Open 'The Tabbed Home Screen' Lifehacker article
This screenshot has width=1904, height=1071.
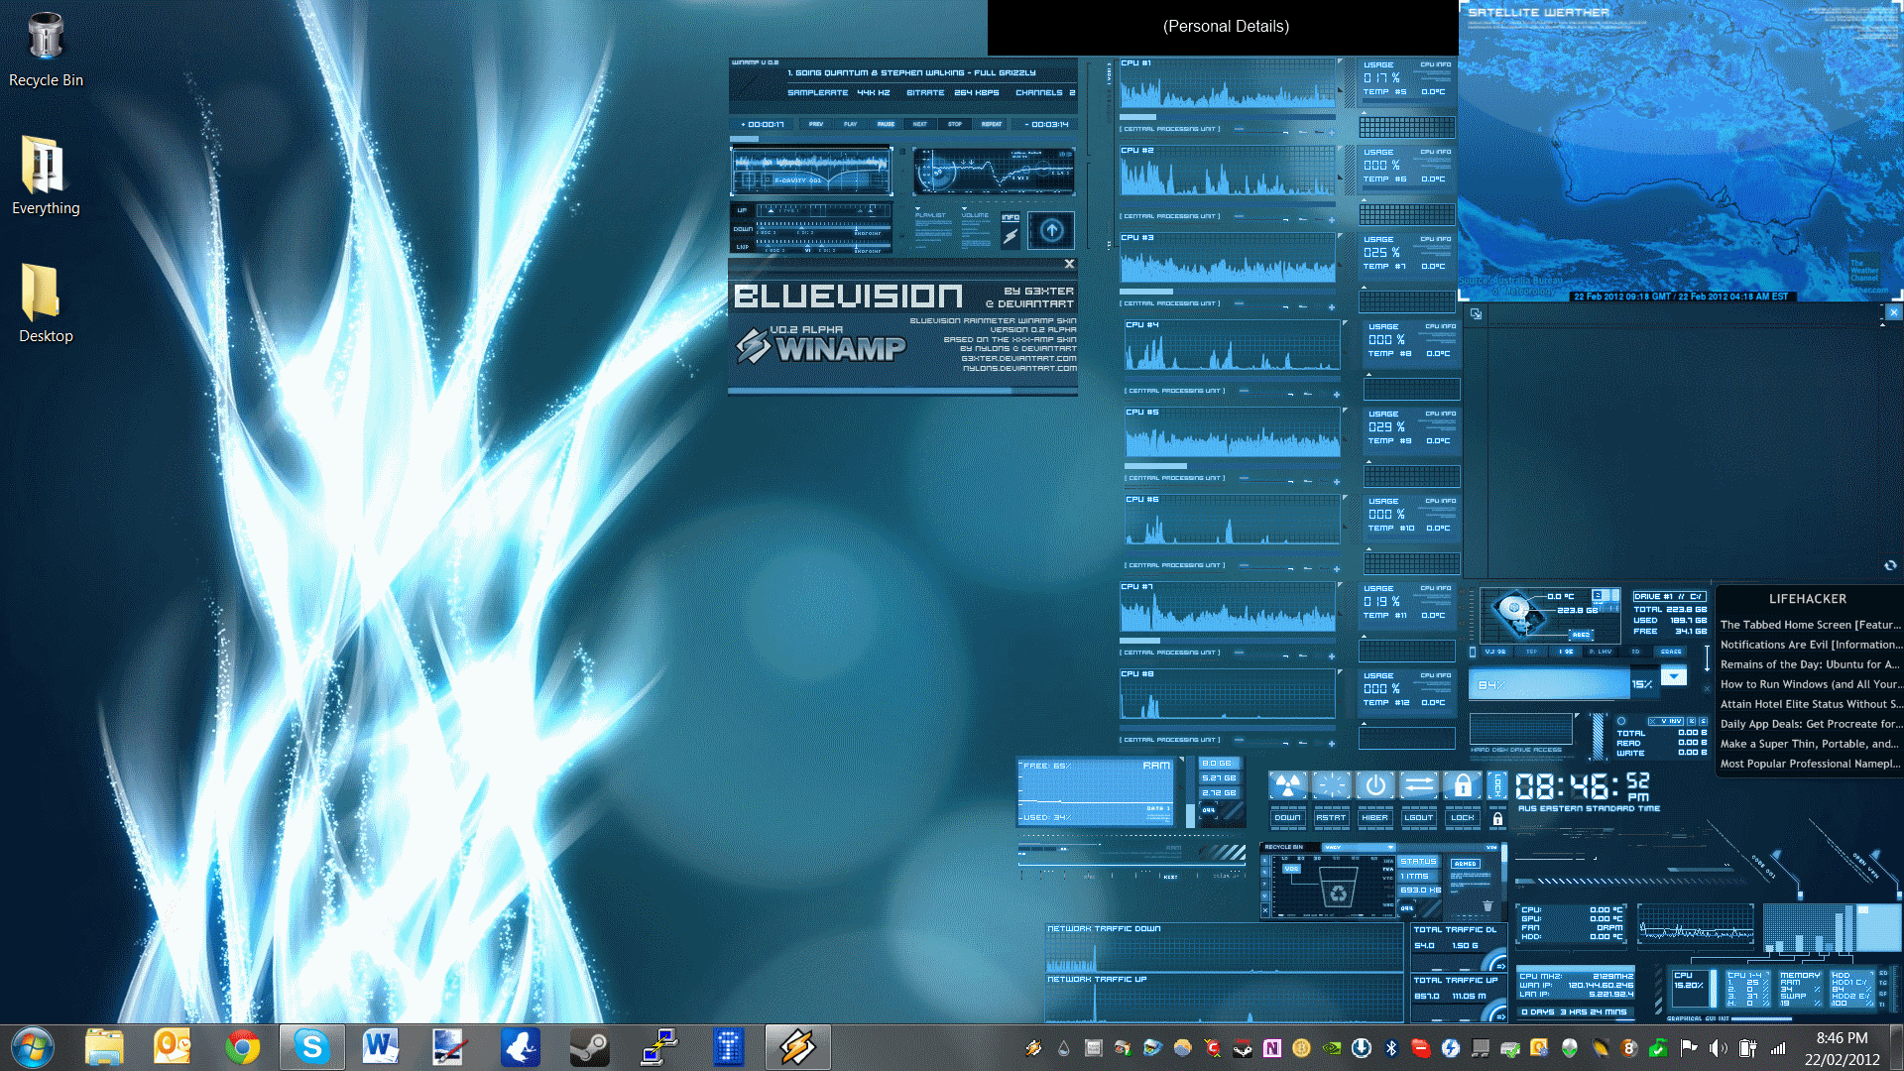[1811, 625]
